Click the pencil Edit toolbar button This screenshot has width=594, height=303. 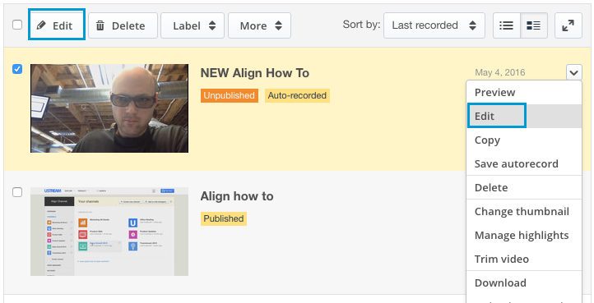(57, 25)
